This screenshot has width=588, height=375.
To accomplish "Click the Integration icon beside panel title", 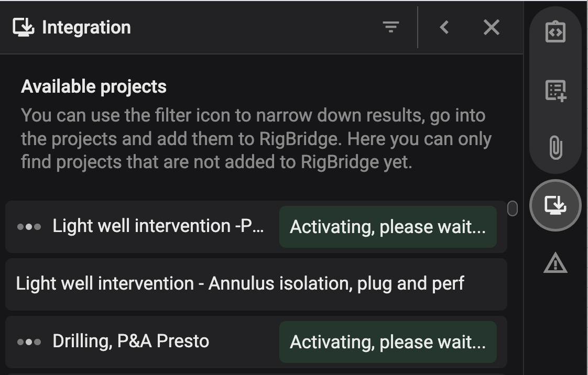I will coord(24,27).
